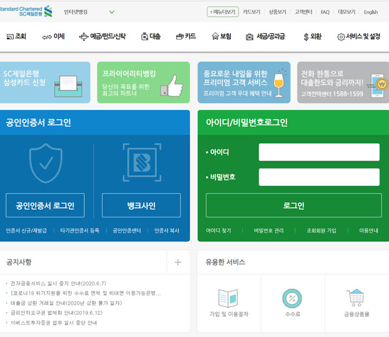The width and height of the screenshot is (389, 337).
Task: Click the green 로그인 button
Action: (294, 205)
